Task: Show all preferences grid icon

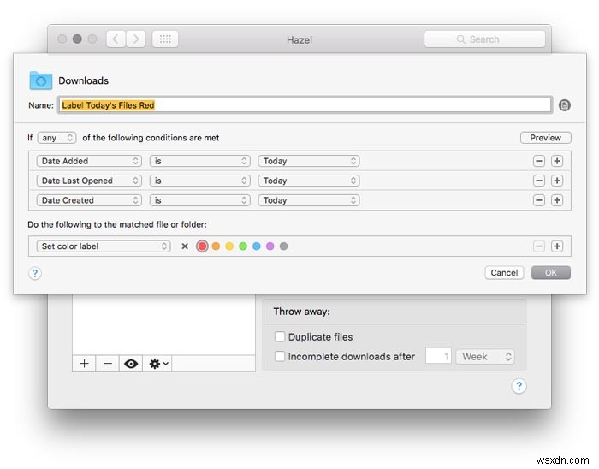Action: click(x=165, y=39)
